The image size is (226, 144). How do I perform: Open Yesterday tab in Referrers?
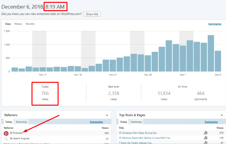point(21,122)
